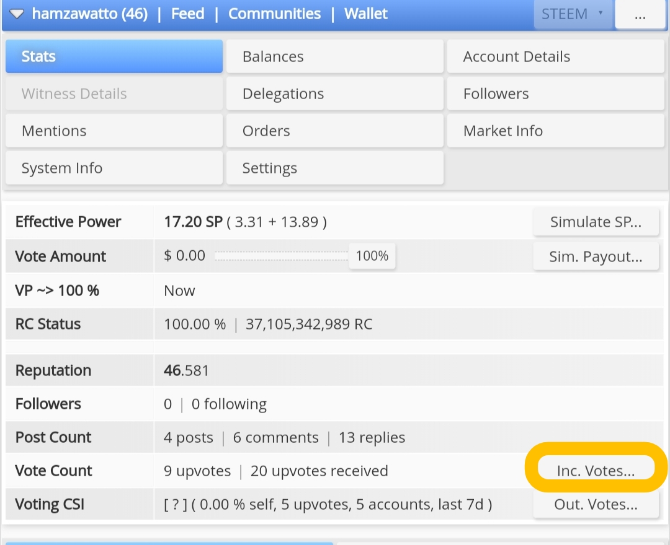Viewport: 670px width, 545px height.
Task: Click the 13 replies count text
Action: [x=372, y=437]
